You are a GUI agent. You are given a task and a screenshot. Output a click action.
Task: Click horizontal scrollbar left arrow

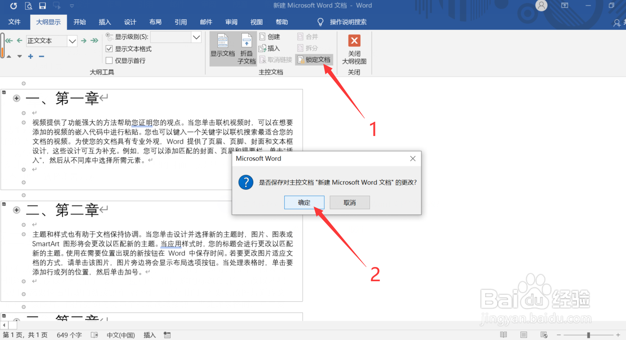coord(4,325)
